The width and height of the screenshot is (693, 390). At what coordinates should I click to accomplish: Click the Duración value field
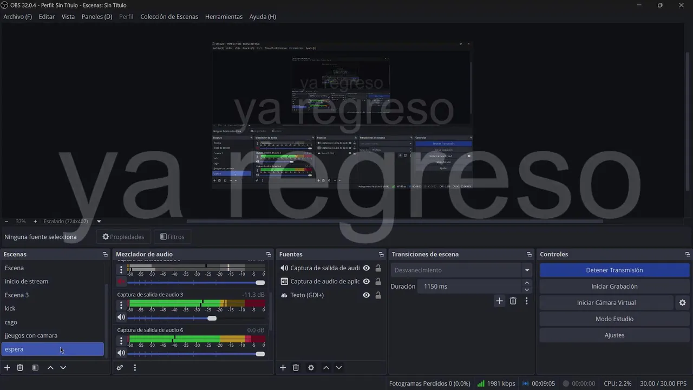click(x=469, y=287)
